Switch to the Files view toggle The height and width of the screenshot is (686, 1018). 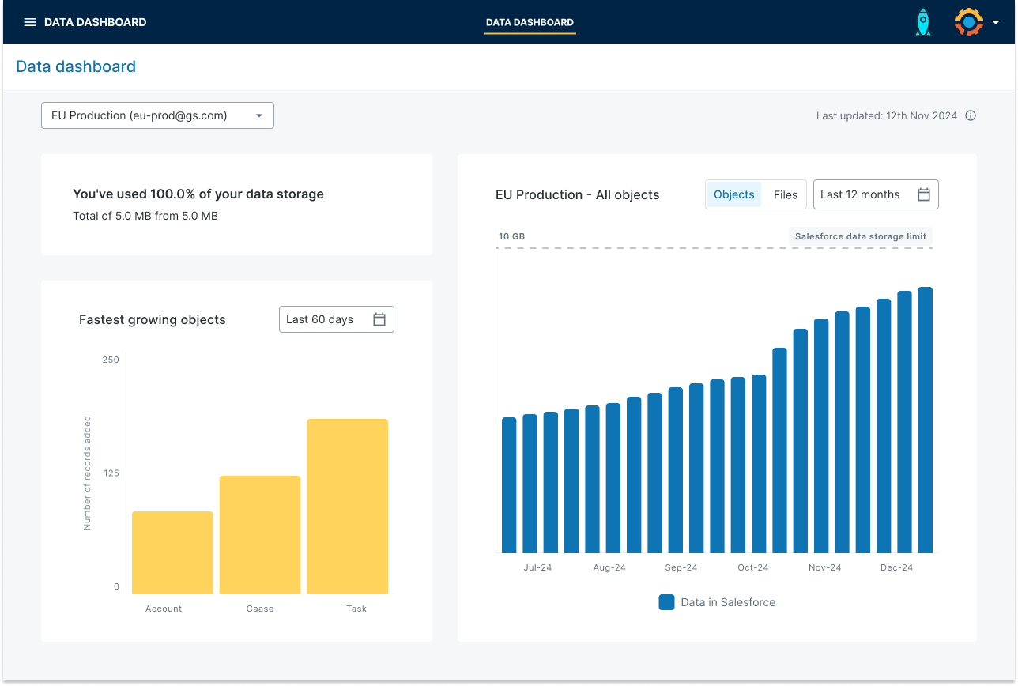785,194
